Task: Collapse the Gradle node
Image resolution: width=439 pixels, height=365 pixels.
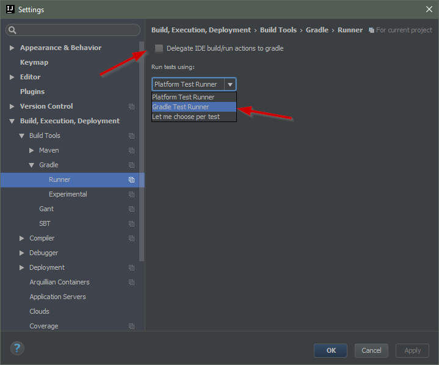Action: (x=31, y=165)
